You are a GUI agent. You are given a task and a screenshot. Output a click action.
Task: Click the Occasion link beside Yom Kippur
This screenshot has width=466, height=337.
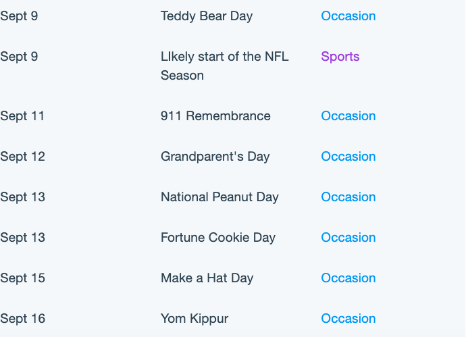348,318
